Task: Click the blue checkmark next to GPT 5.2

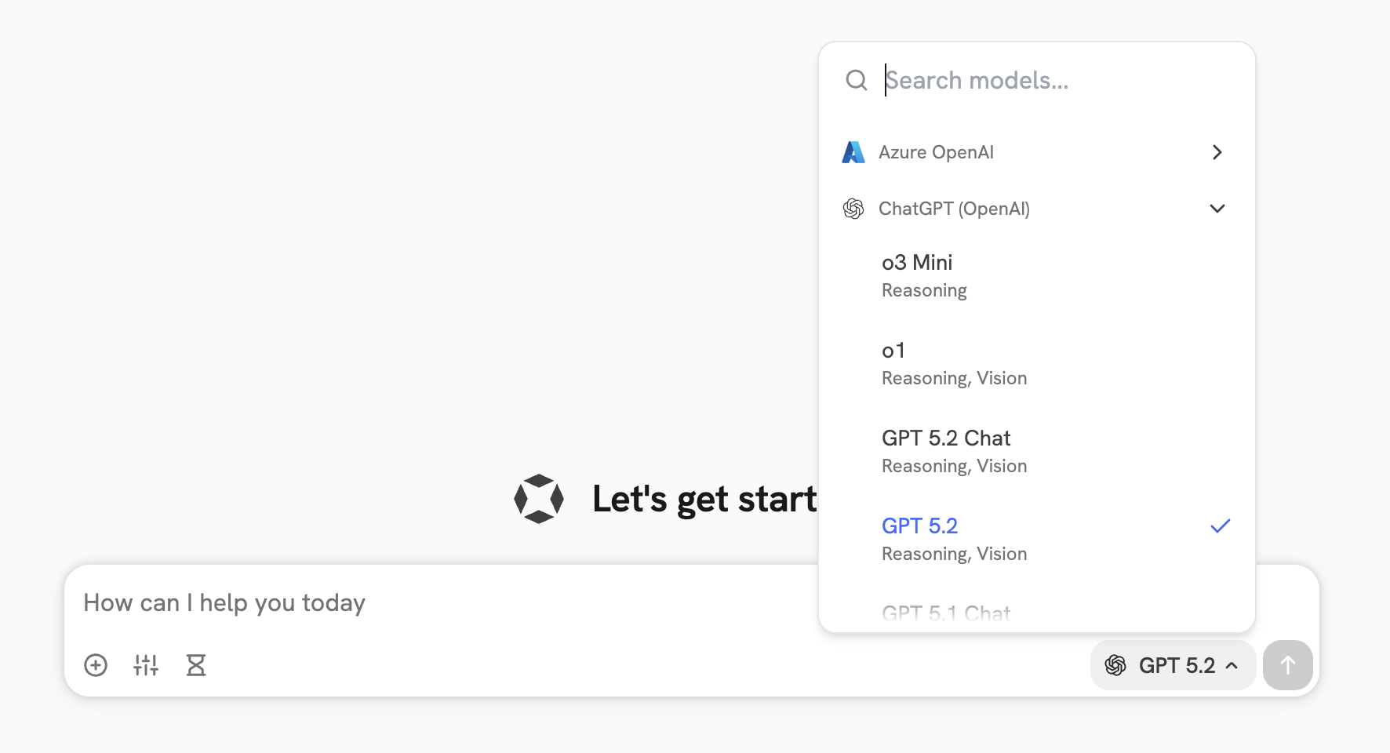Action: tap(1220, 526)
